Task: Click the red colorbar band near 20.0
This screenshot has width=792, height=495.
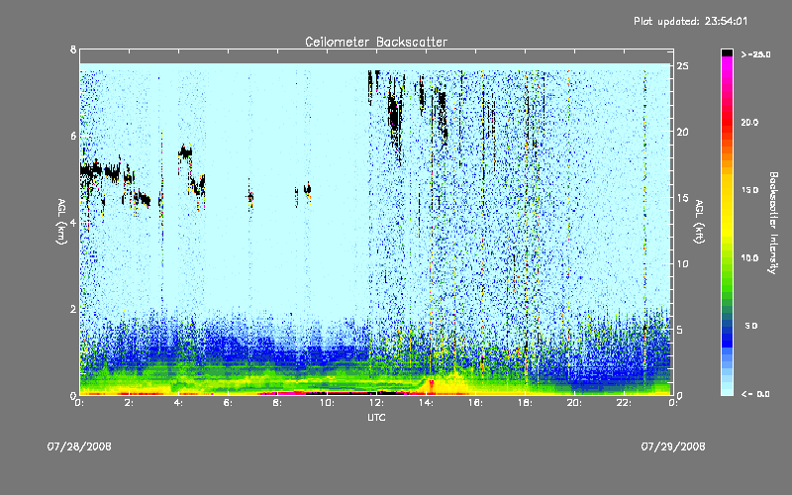Action: coord(727,121)
